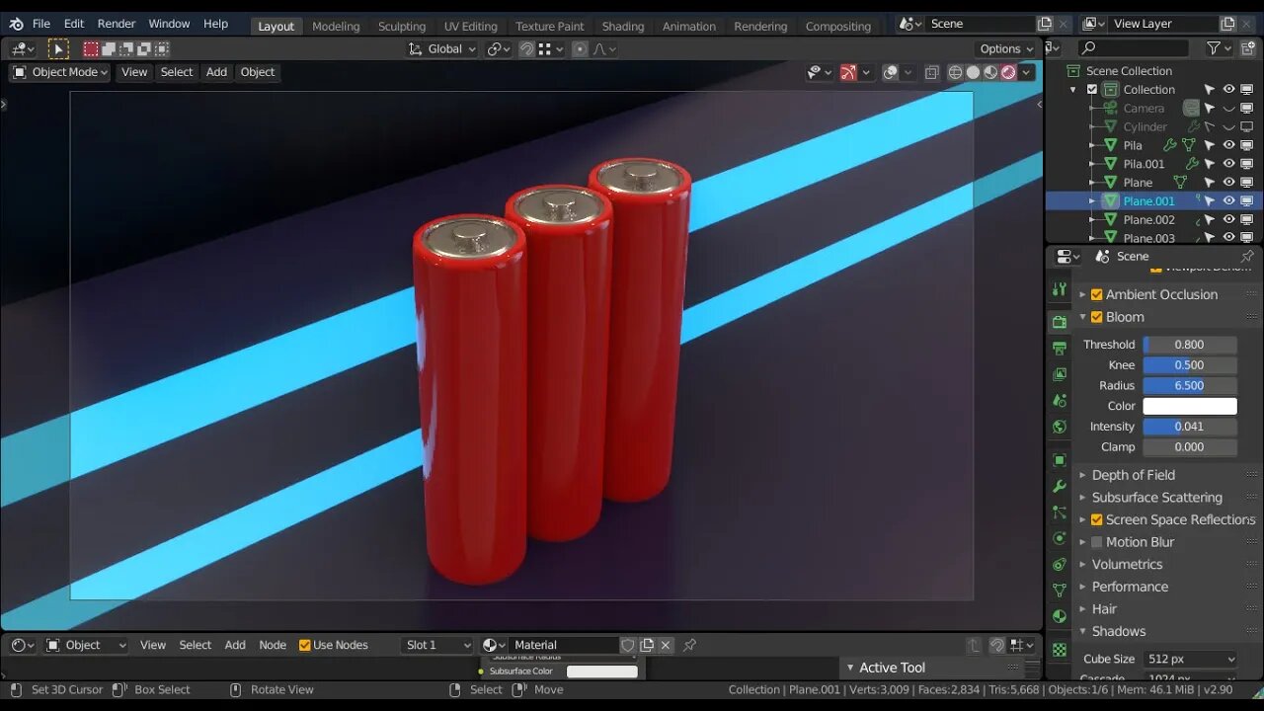The width and height of the screenshot is (1264, 711).
Task: Show Camera in viewport eye toggle
Action: pos(1228,108)
